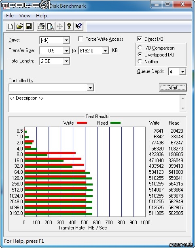Click the 4.0 row read value 108273

click(x=176, y=149)
